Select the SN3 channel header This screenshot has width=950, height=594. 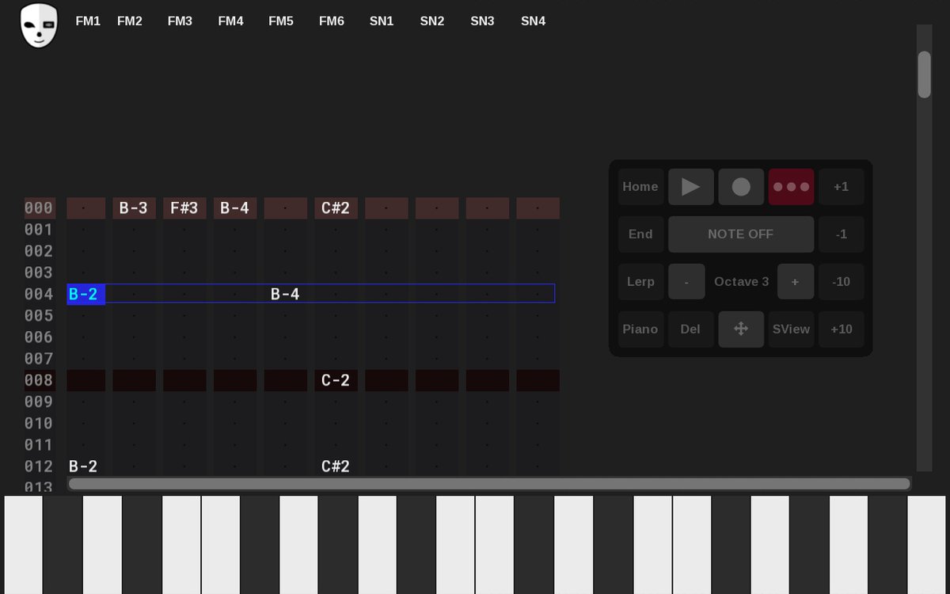[482, 21]
